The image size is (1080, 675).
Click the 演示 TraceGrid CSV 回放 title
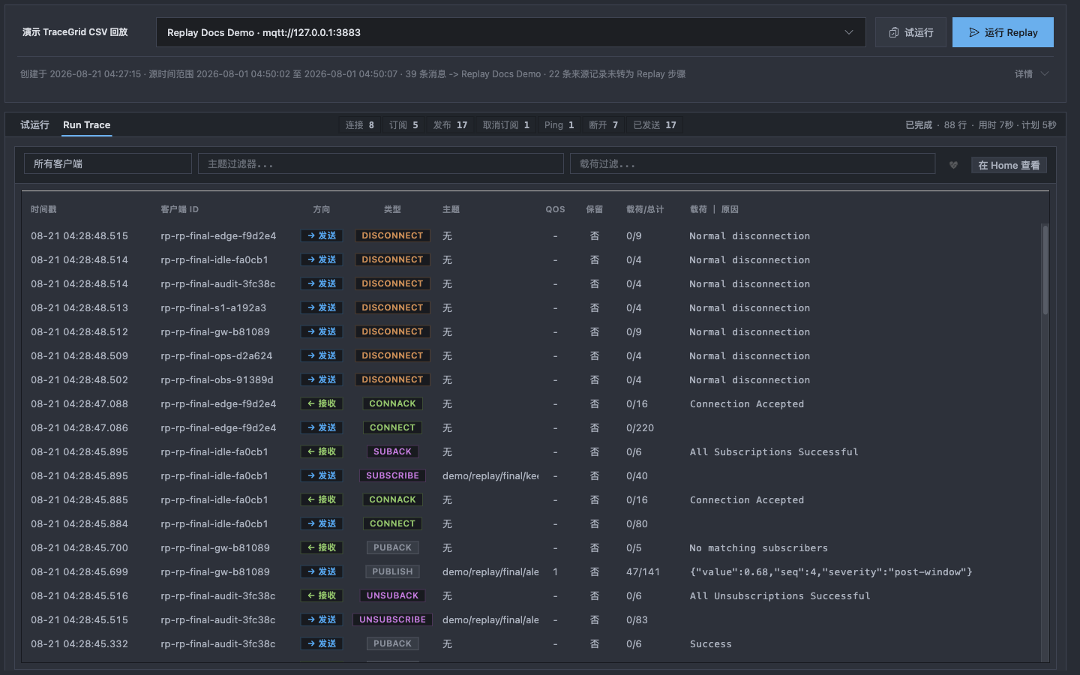tap(75, 32)
